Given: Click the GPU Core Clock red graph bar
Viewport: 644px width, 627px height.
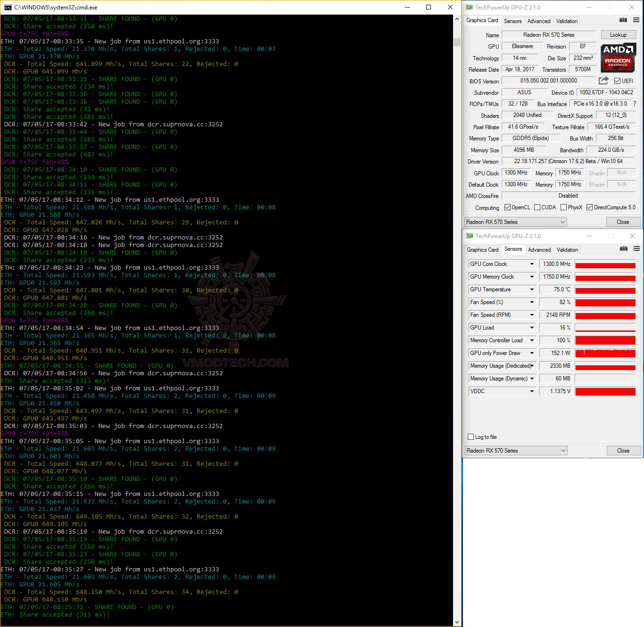Looking at the screenshot, I should tap(605, 265).
